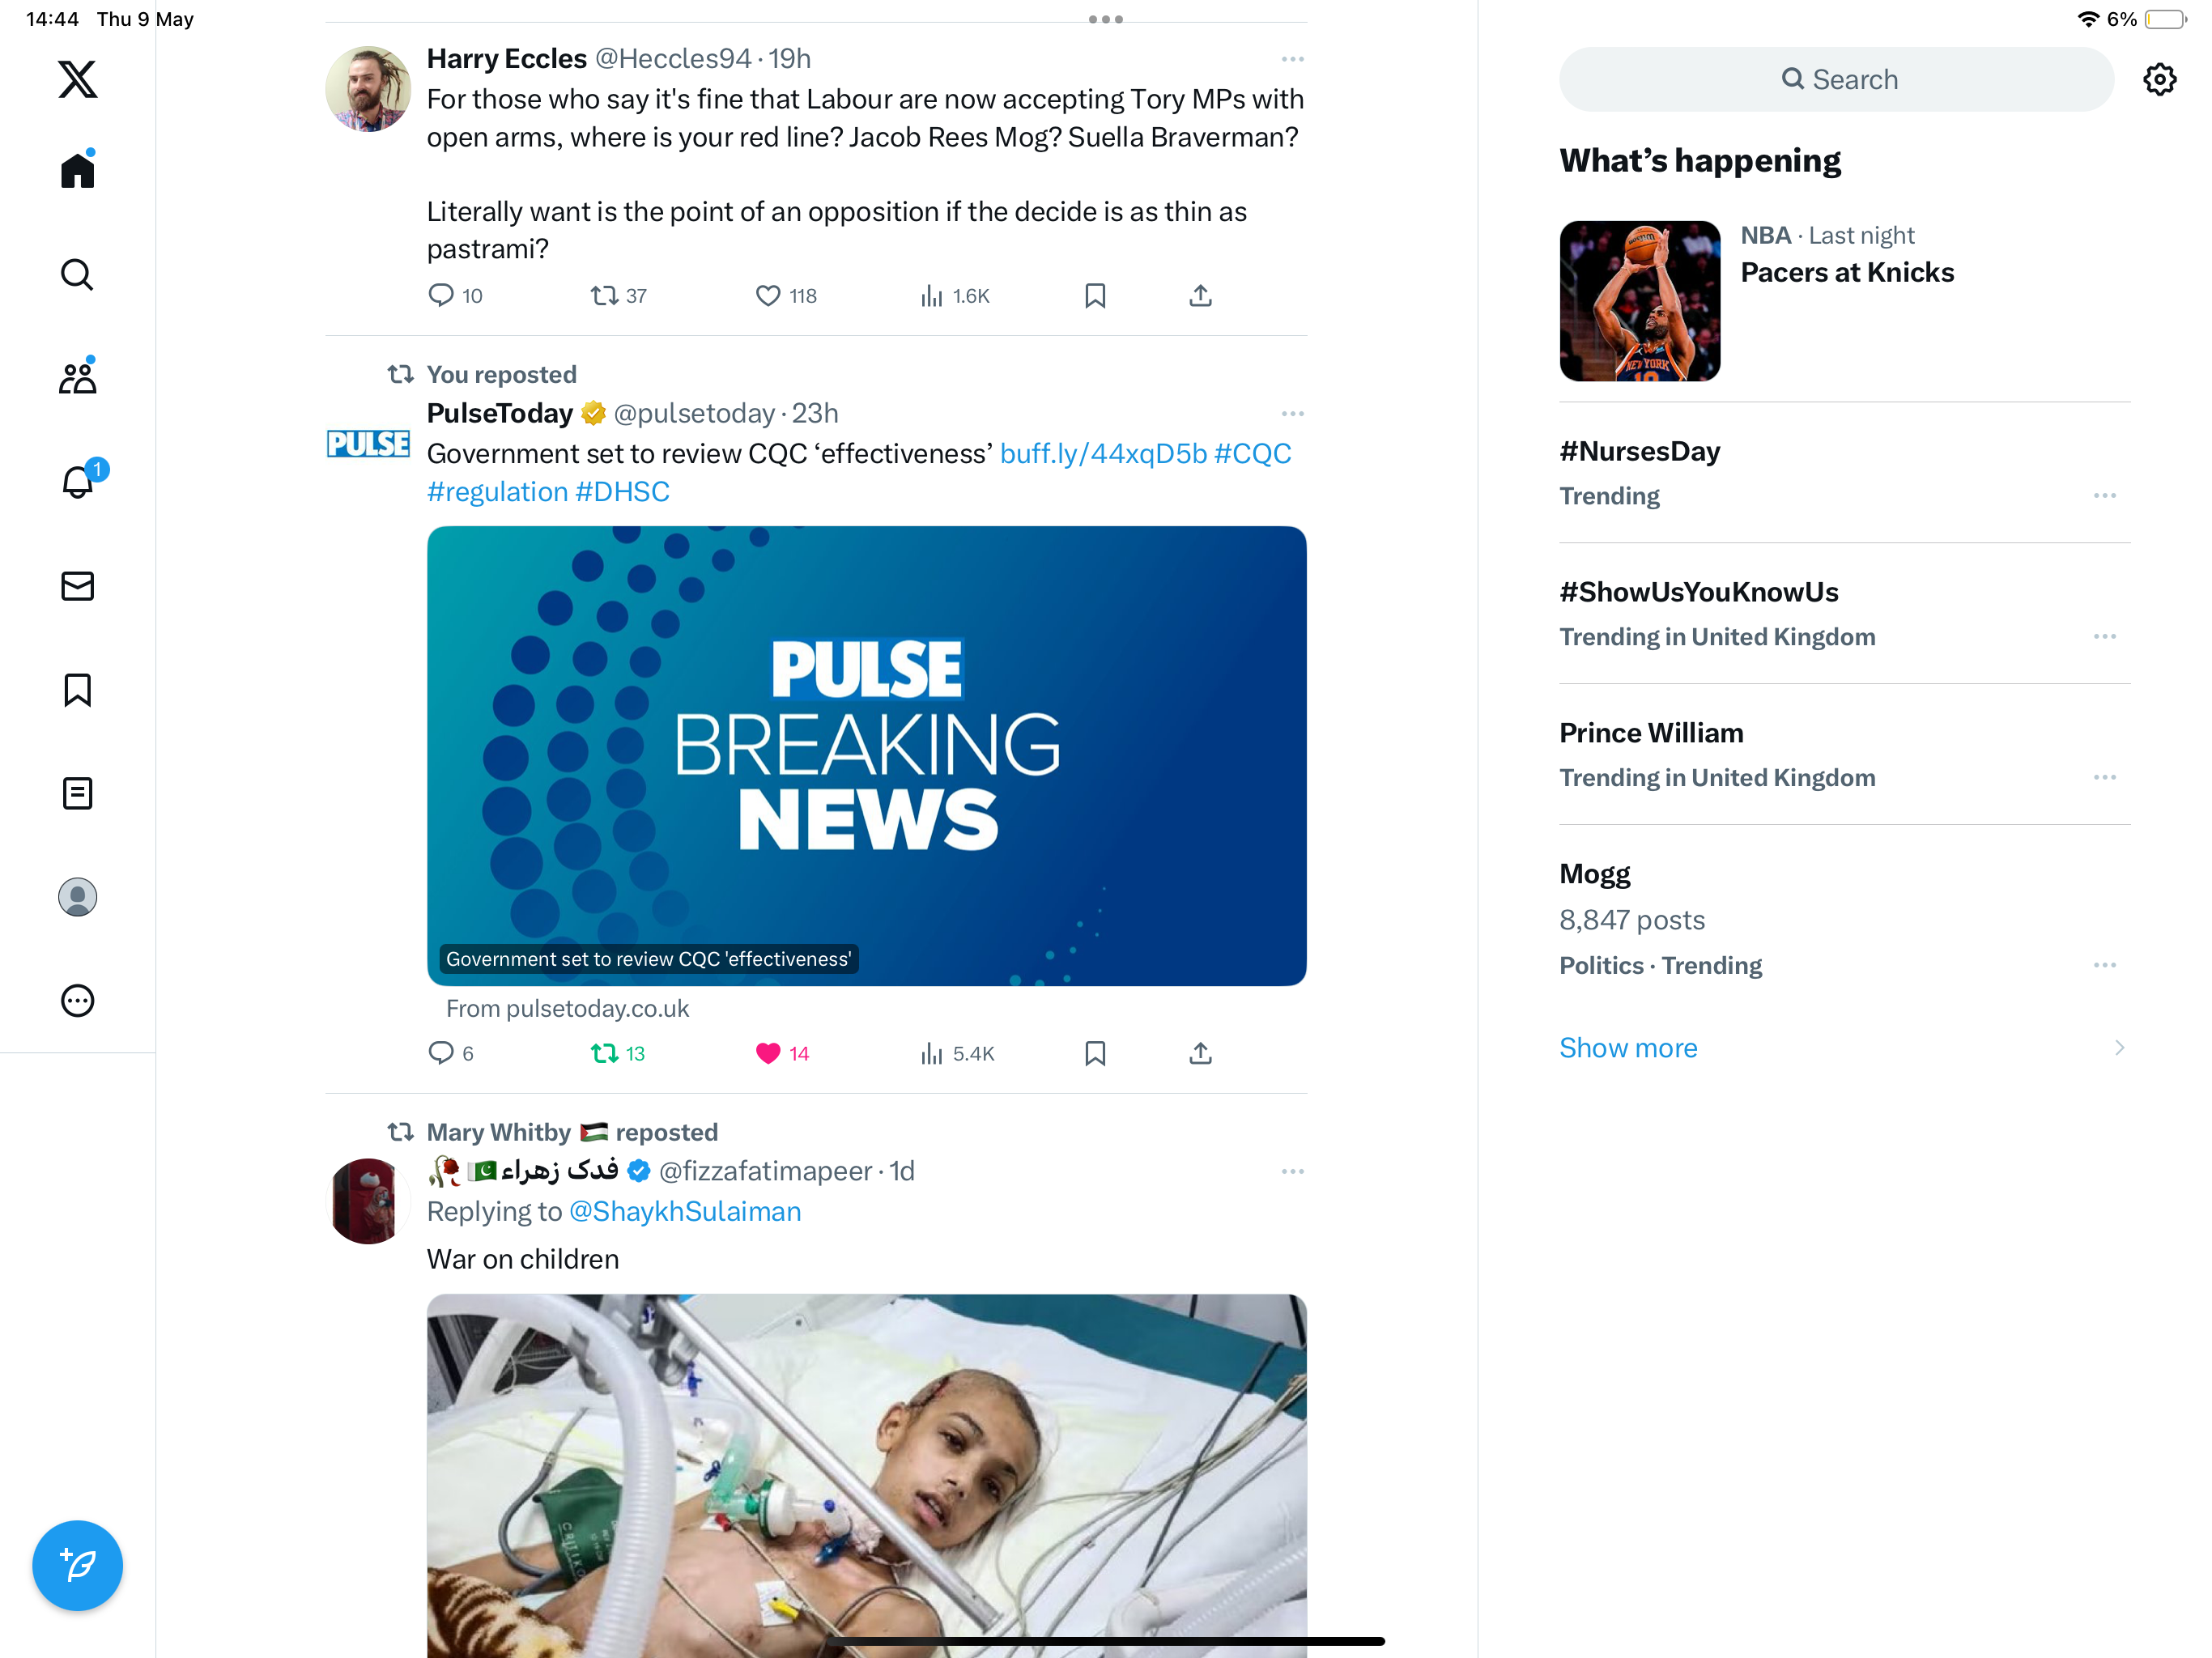The height and width of the screenshot is (1658, 2212).
Task: Open more options for Mogg trend
Action: (x=2104, y=965)
